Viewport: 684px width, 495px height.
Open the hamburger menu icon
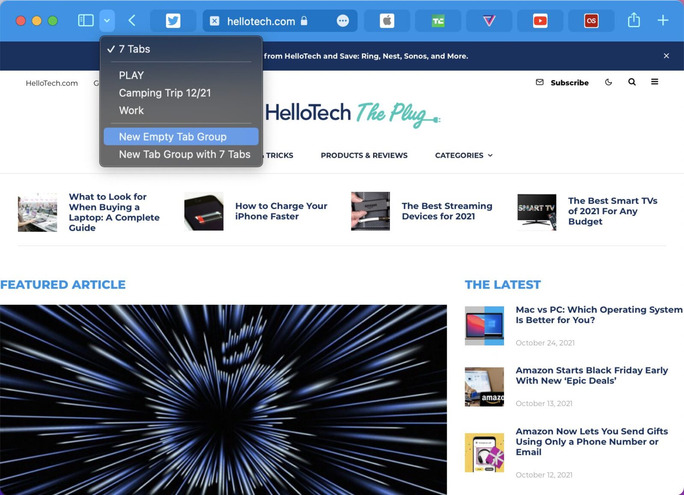(655, 82)
